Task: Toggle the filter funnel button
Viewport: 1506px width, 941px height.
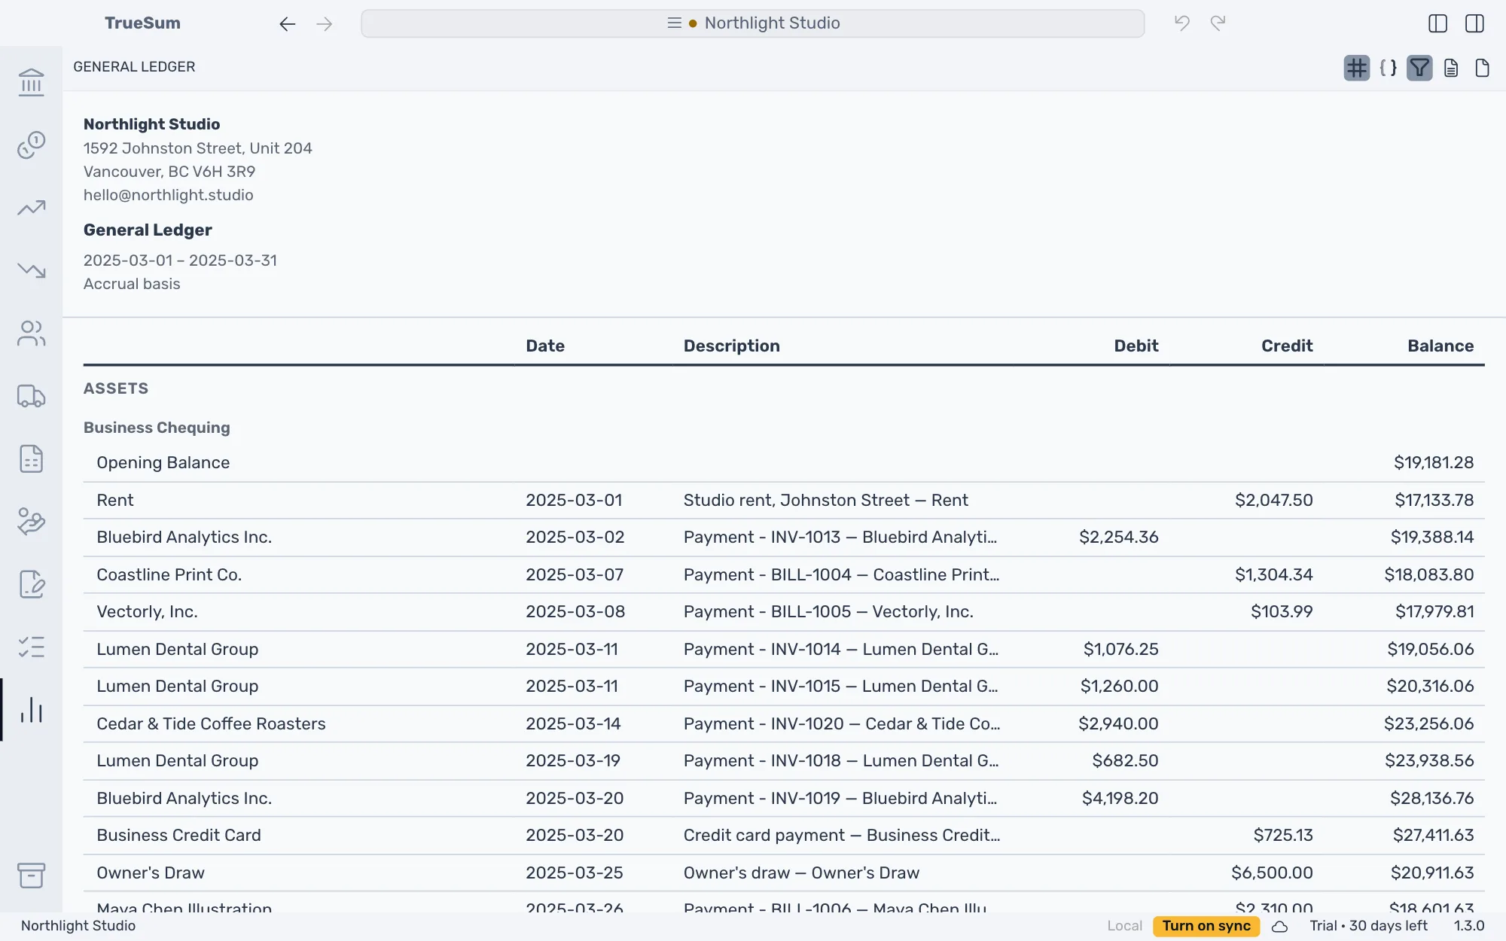Action: click(1419, 68)
